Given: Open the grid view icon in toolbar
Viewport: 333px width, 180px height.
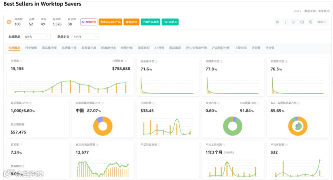Looking at the screenshot, I should coord(277,22).
